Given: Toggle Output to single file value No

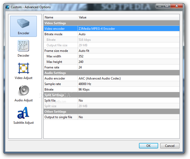Looking at the screenshot, I should pos(129,117).
